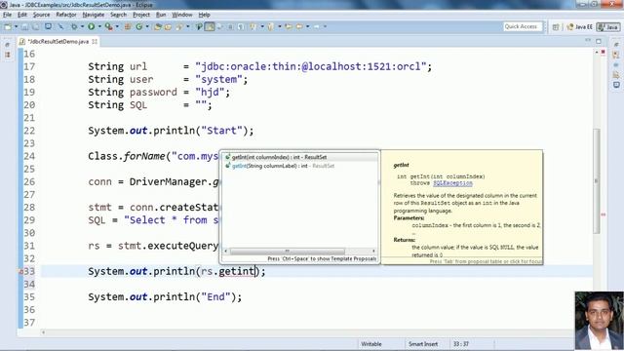Expand the Back history dropdown arrow
Image resolution: width=624 pixels, height=351 pixels.
tap(308, 26)
